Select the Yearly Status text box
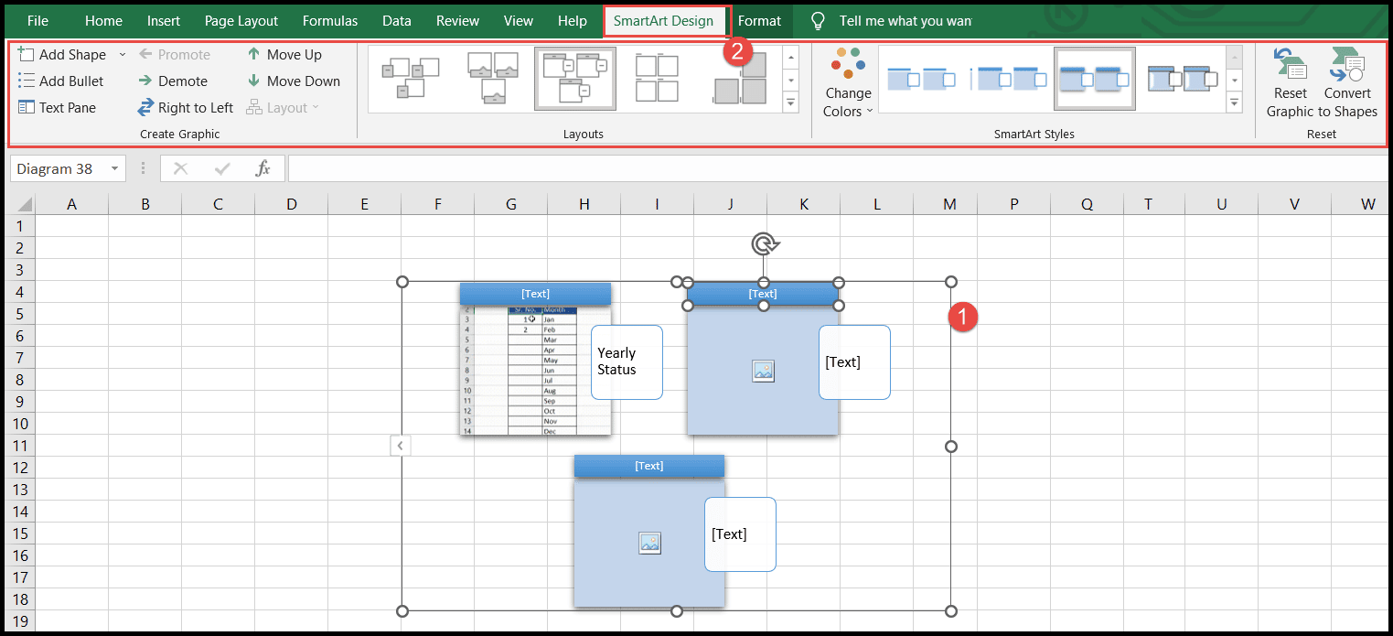The image size is (1393, 636). point(626,361)
